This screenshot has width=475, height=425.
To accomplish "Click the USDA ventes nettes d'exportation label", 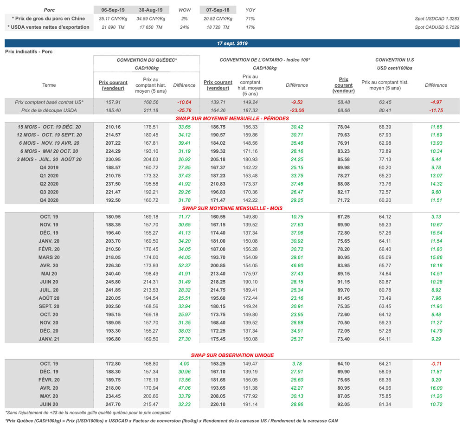I will point(49,27).
